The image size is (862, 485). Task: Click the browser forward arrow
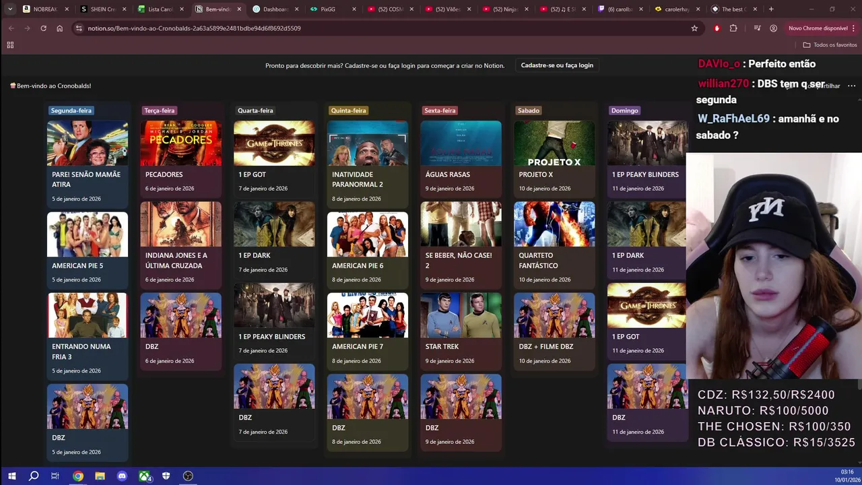point(27,28)
